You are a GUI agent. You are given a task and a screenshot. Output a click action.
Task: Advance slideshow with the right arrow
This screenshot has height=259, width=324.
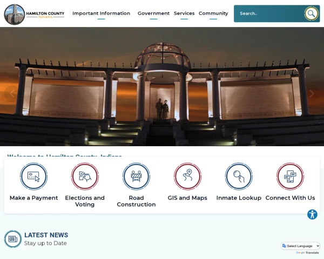pyautogui.click(x=312, y=93)
